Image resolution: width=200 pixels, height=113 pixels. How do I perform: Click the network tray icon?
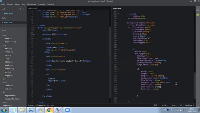coord(177,110)
